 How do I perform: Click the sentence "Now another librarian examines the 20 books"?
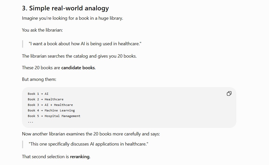(x=91, y=134)
